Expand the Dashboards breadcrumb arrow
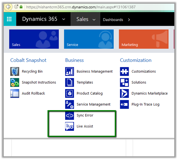Image resolution: width=178 pixels, height=160 pixels. tap(129, 20)
